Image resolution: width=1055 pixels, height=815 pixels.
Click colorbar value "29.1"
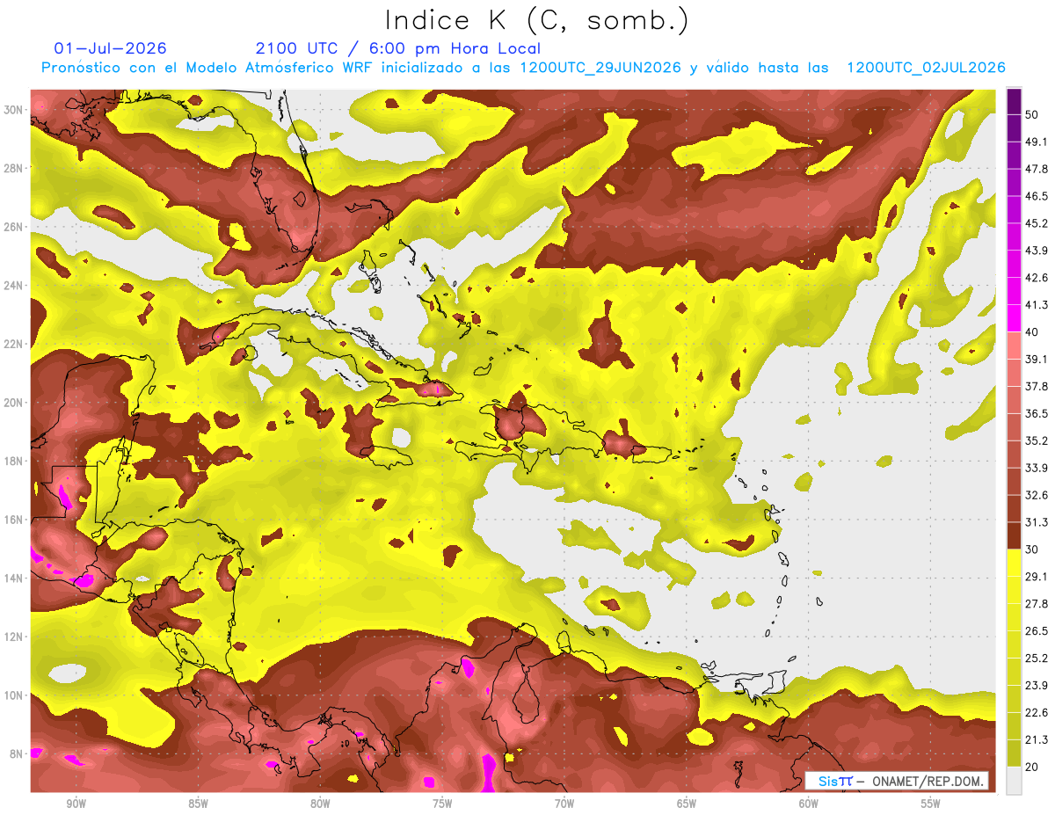point(1037,577)
